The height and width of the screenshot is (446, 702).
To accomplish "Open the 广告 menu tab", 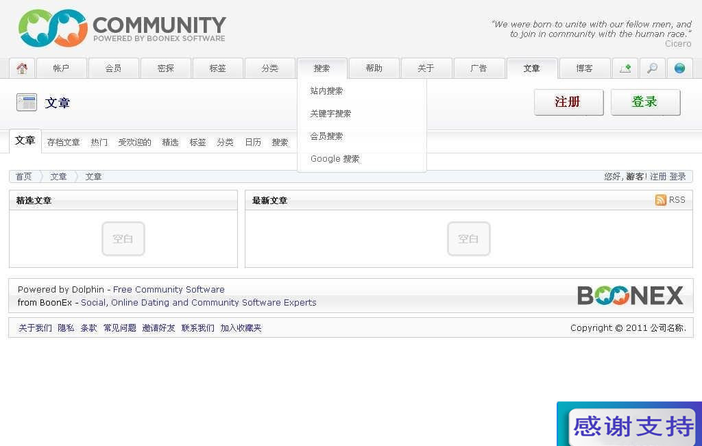I will (x=479, y=69).
